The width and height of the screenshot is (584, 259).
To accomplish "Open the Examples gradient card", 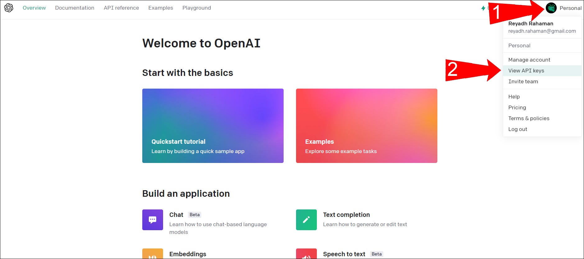I will coord(367,126).
